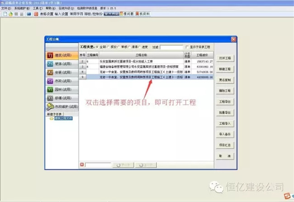
Task: Open the 帮助 menu
Action: pos(51,9)
